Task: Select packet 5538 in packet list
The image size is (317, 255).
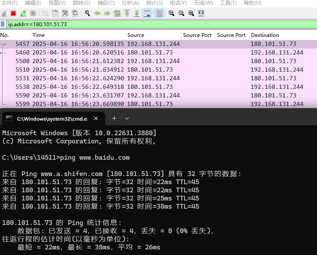Action: click(x=159, y=87)
